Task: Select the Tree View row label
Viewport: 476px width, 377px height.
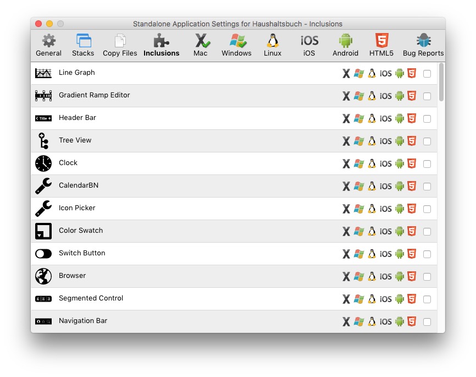Action: [75, 140]
